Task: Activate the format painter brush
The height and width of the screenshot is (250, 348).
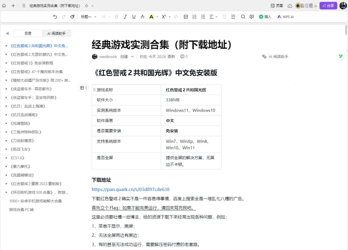Action: [72, 17]
